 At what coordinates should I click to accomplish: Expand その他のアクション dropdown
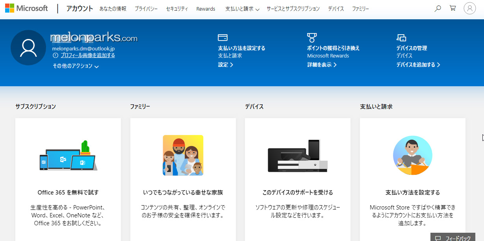pyautogui.click(x=76, y=66)
